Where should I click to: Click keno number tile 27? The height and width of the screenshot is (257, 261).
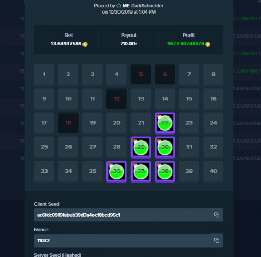tap(92, 147)
